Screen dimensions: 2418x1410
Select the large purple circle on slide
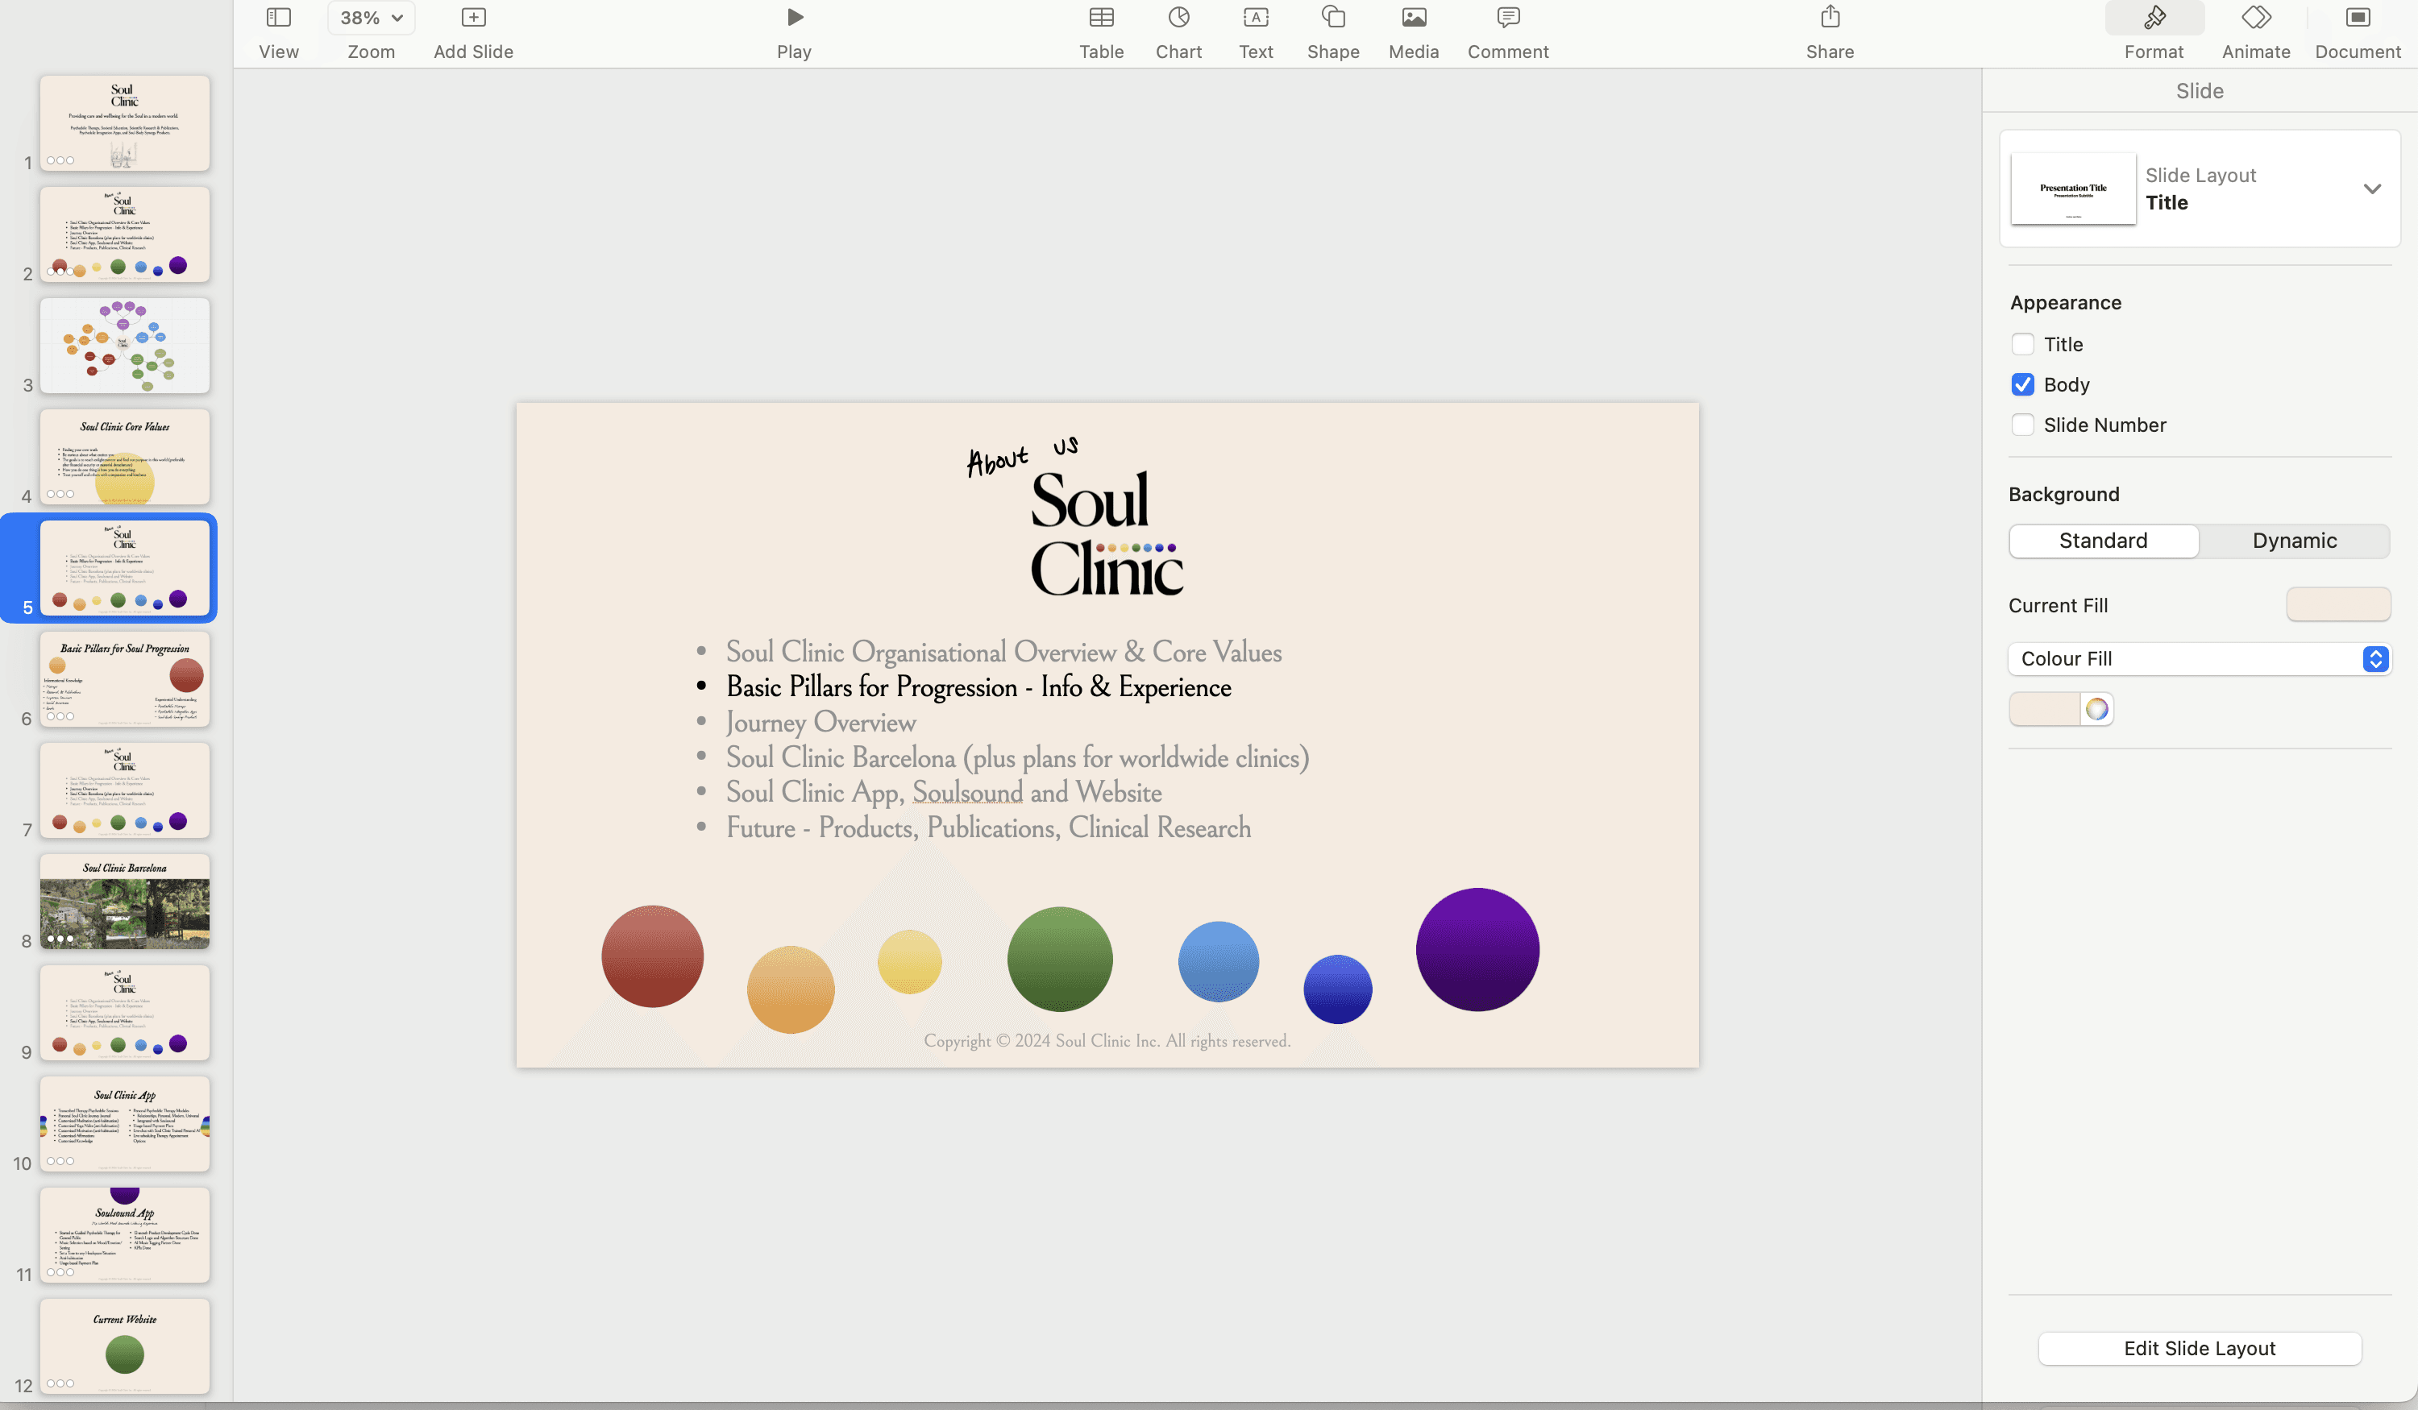pos(1477,950)
